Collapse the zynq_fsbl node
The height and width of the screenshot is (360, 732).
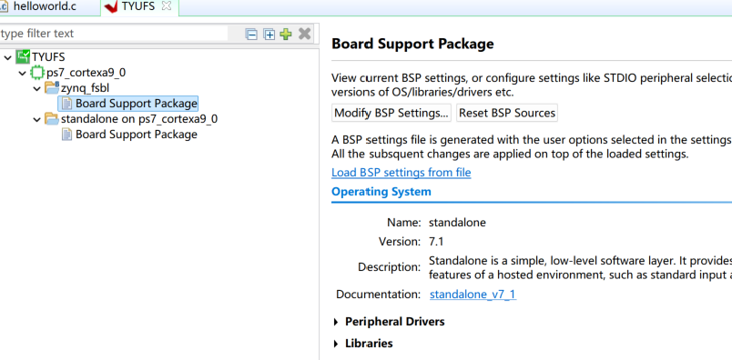(x=37, y=88)
